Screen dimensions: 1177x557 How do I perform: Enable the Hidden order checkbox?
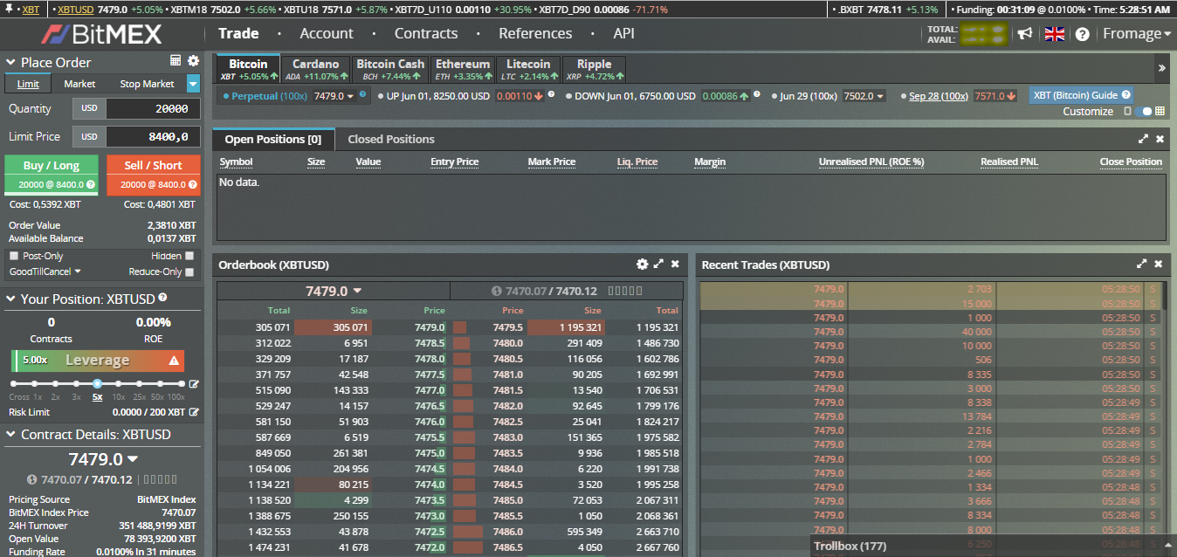pyautogui.click(x=189, y=256)
